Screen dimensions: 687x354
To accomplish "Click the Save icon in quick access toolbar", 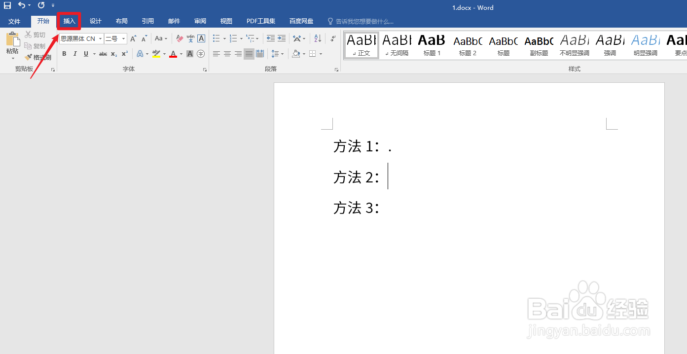I will click(x=7, y=5).
